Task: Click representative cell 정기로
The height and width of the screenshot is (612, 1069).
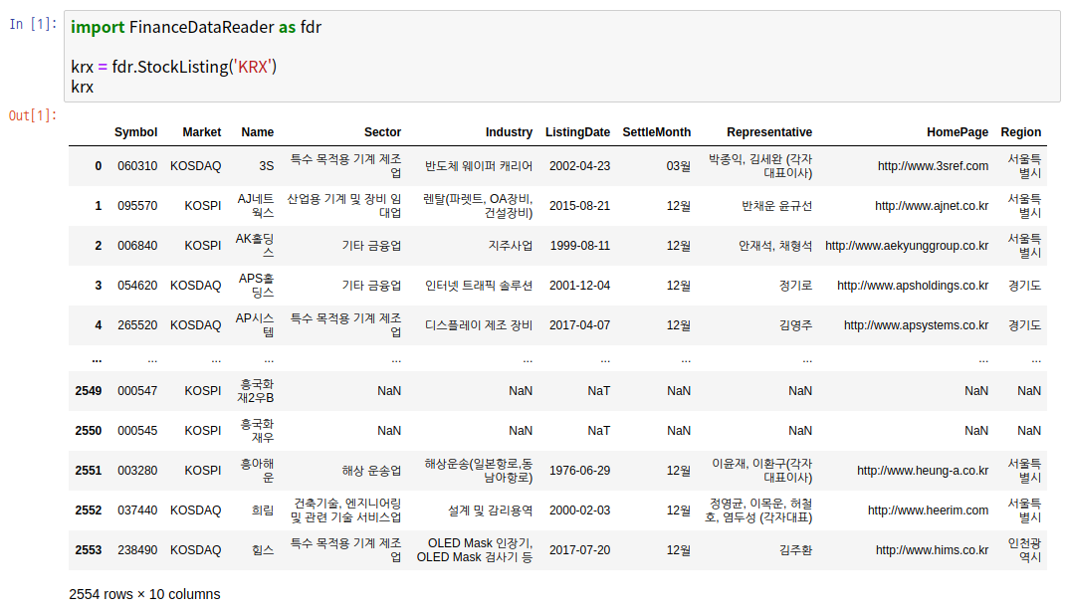Action: 795,286
